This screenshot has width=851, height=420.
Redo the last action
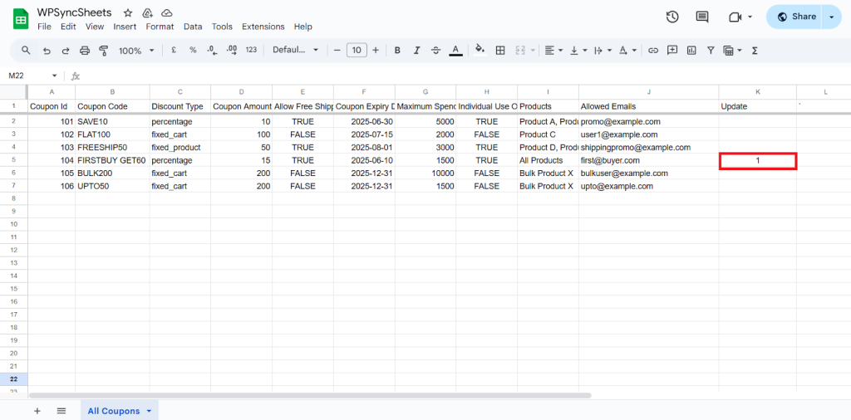pos(66,51)
